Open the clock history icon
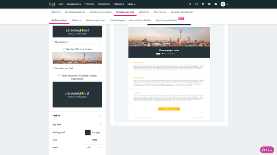 196,4
